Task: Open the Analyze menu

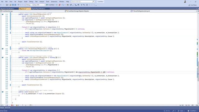Action: (42, 2)
